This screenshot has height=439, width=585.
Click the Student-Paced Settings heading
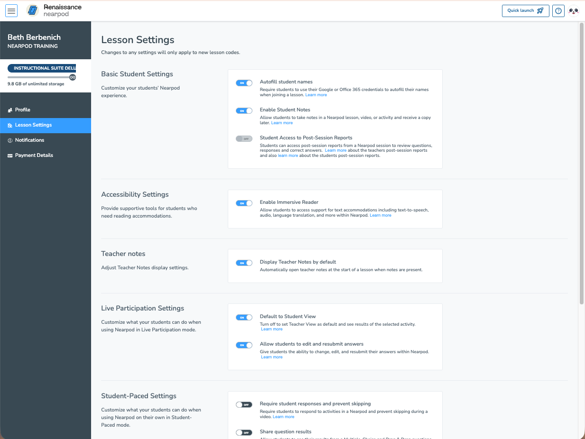(x=139, y=396)
